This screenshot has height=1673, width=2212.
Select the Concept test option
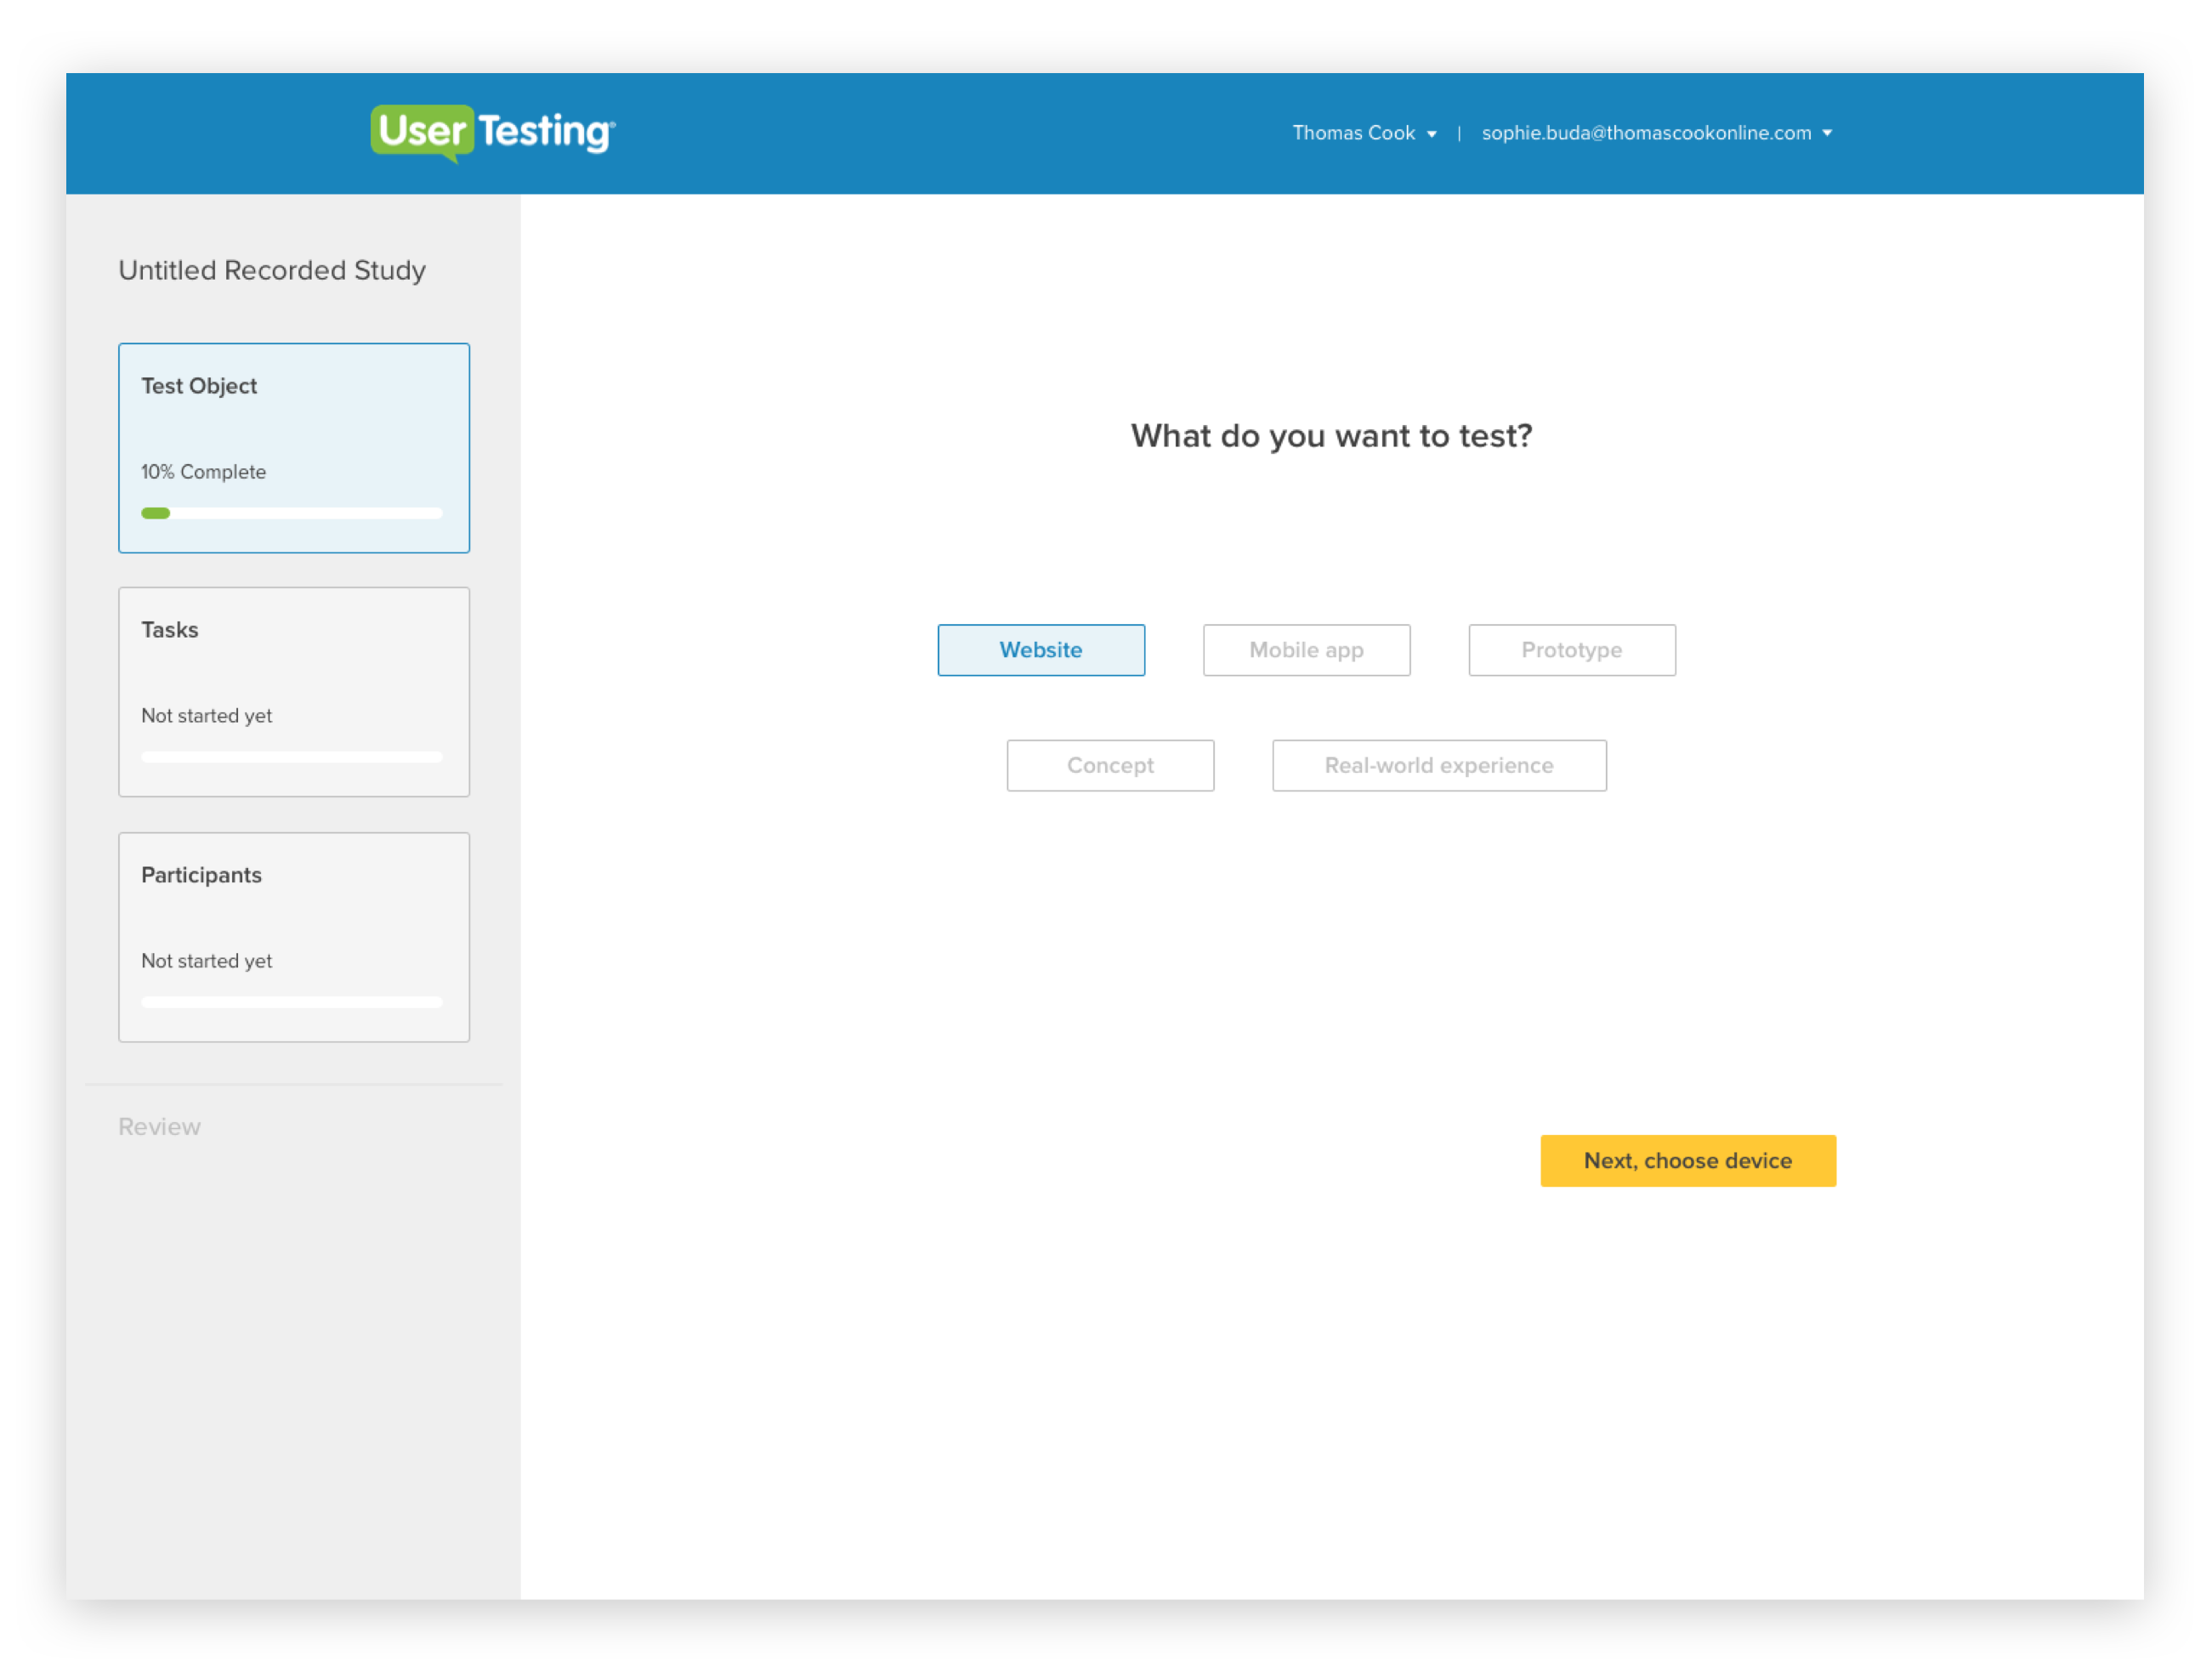[x=1110, y=766]
